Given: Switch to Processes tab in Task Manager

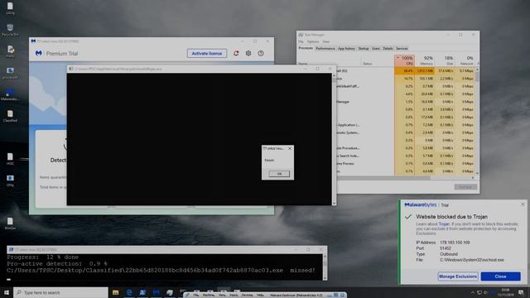Looking at the screenshot, I should (306, 48).
